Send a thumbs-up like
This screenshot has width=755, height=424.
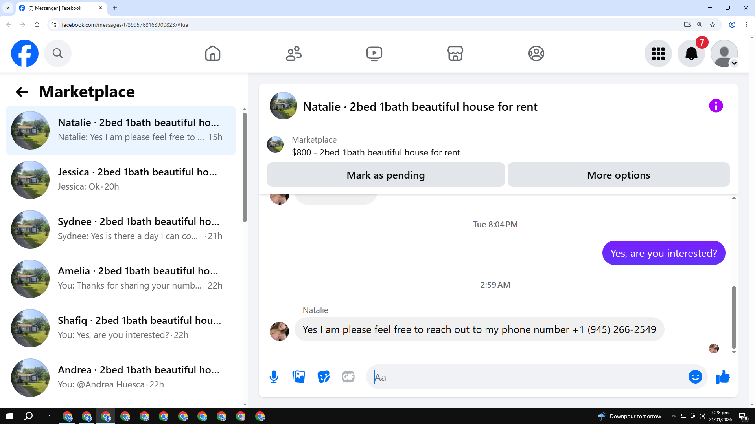722,377
